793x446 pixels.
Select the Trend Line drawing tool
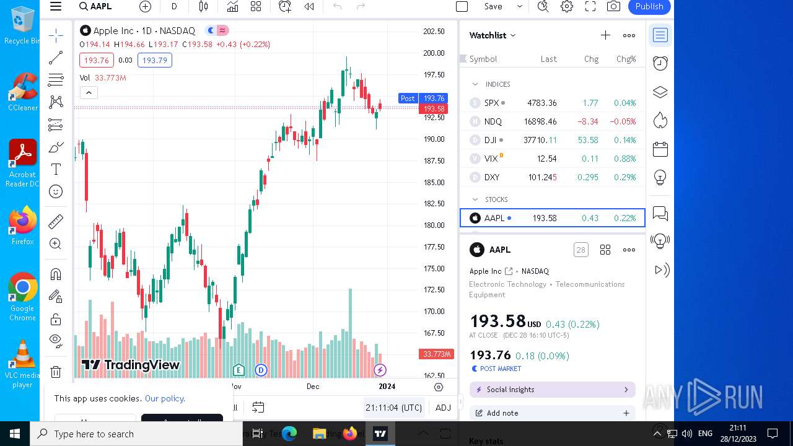[x=56, y=58]
